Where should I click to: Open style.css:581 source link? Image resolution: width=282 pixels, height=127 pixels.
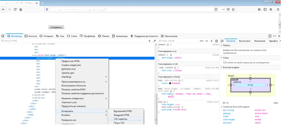tap(212, 68)
